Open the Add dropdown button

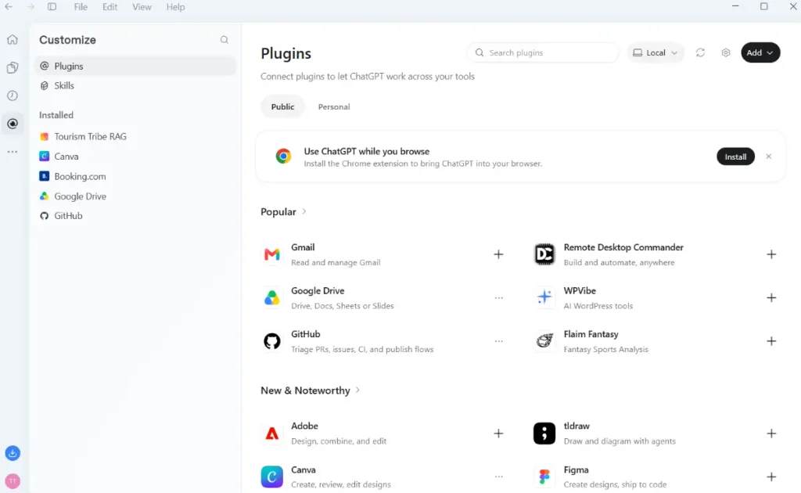(760, 52)
